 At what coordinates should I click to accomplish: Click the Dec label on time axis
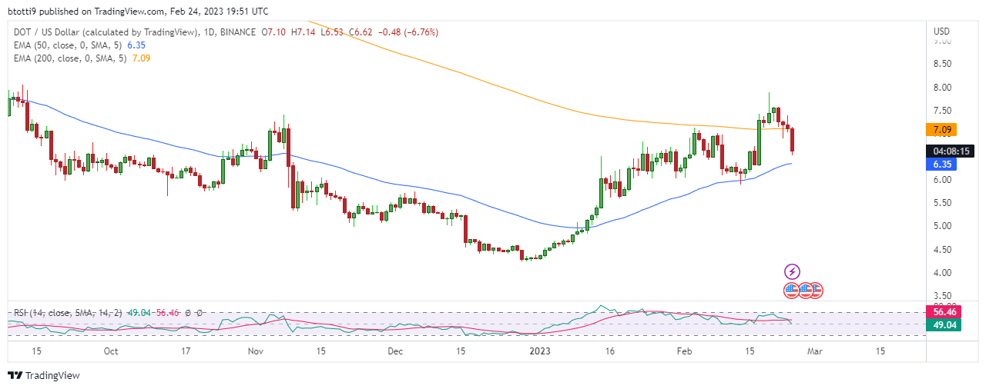tap(395, 351)
